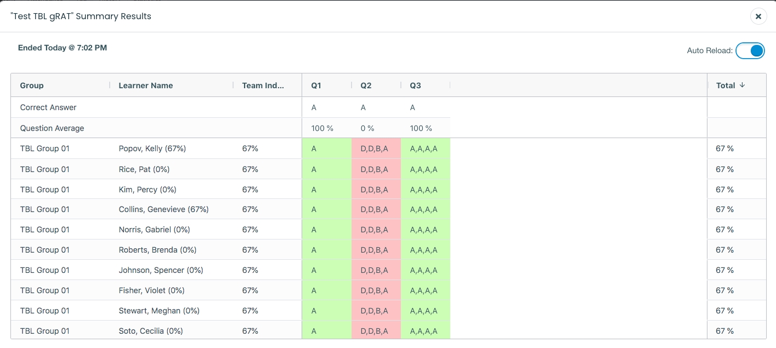Screen dimensions: 776x348
Task: Close the Summary Results dialog
Action: click(x=758, y=16)
